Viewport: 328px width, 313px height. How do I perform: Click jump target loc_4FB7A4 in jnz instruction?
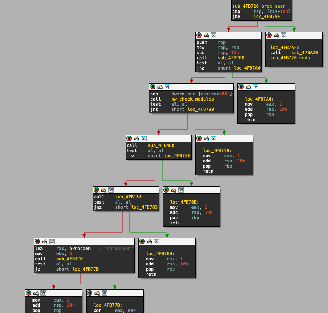(247, 68)
